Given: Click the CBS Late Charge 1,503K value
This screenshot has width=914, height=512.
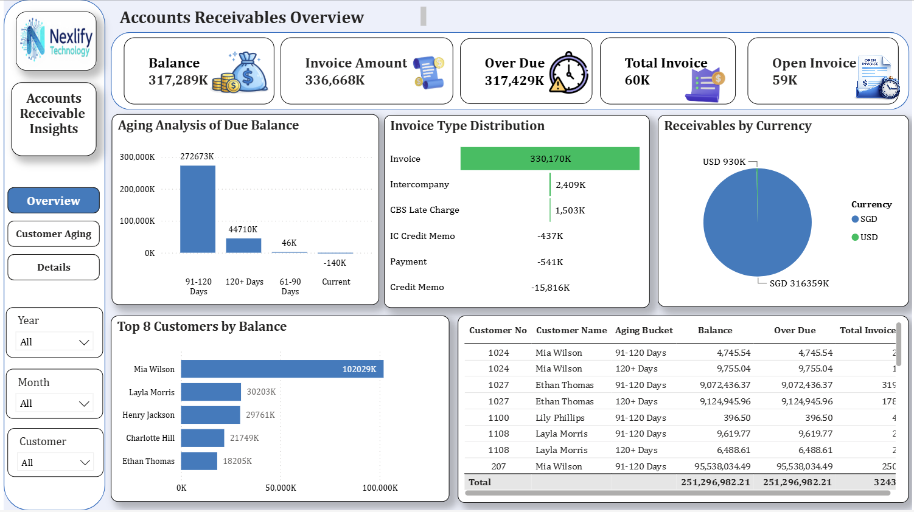Looking at the screenshot, I should [570, 210].
